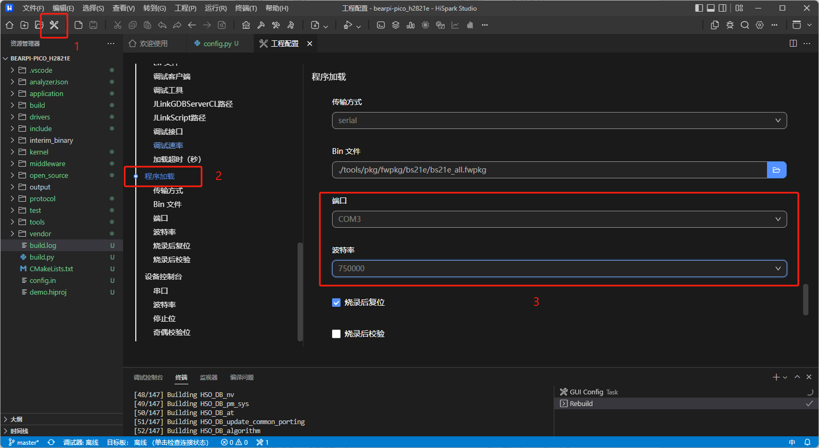This screenshot has height=448, width=819.
Task: Click the Home icon in the toolbar
Action: pos(10,25)
